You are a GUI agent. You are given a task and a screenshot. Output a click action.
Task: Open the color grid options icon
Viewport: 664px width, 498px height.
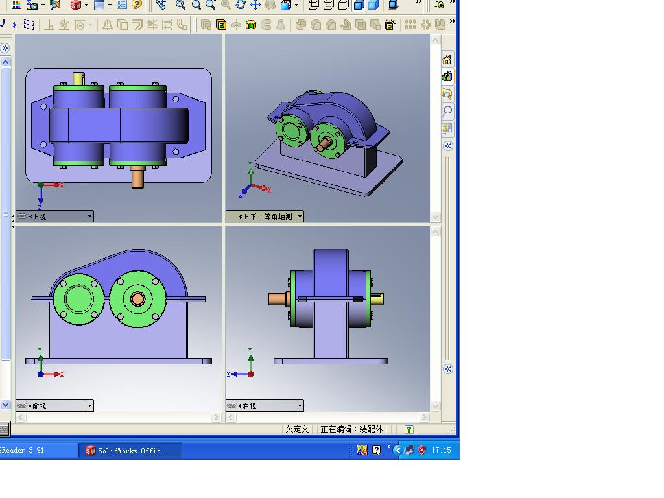click(x=16, y=5)
